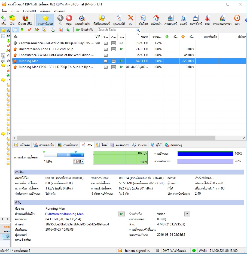247x254 pixels.
Task: Open the E:\Bittorrent\Running Man folder link
Action: [65, 214]
